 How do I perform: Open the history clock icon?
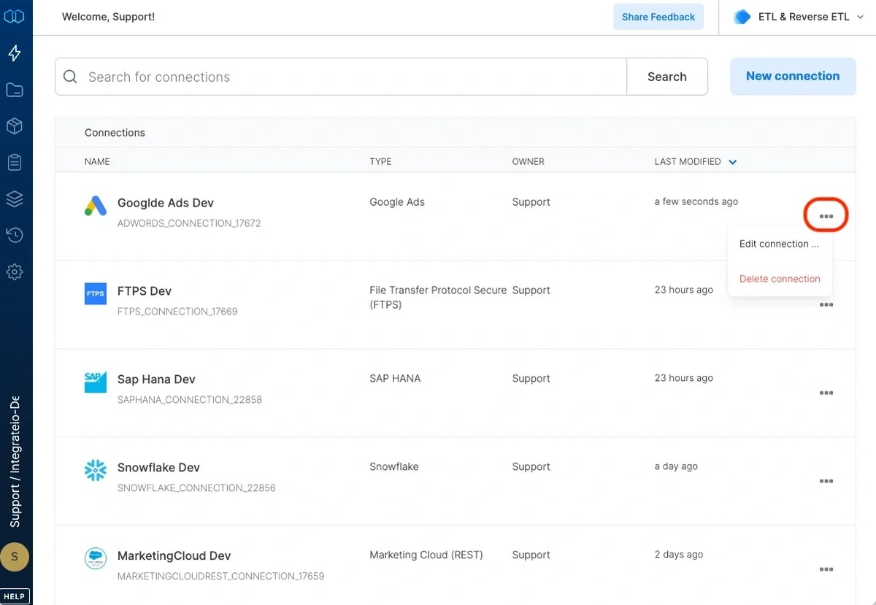pos(15,235)
